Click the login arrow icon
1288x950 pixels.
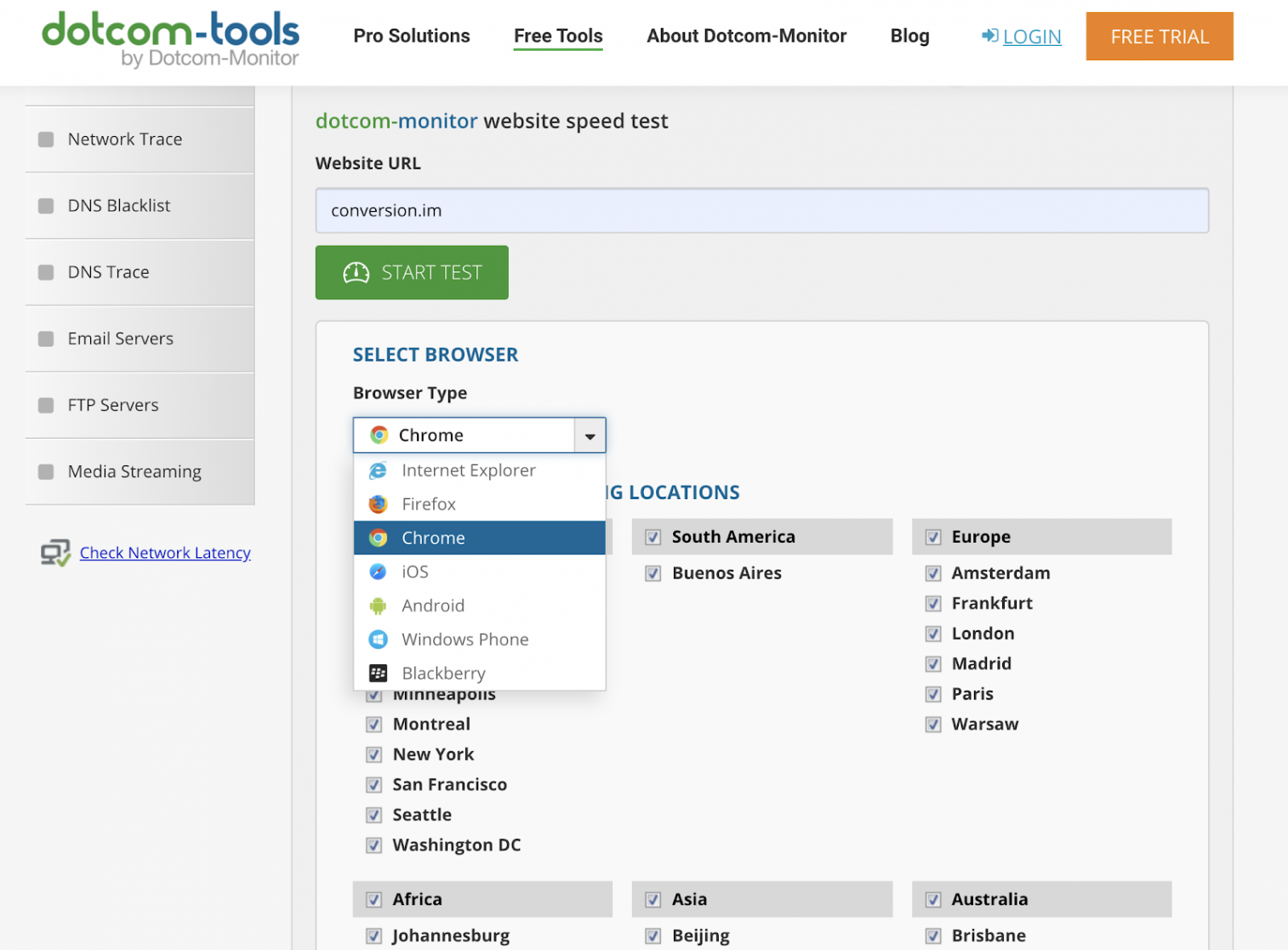click(x=989, y=36)
